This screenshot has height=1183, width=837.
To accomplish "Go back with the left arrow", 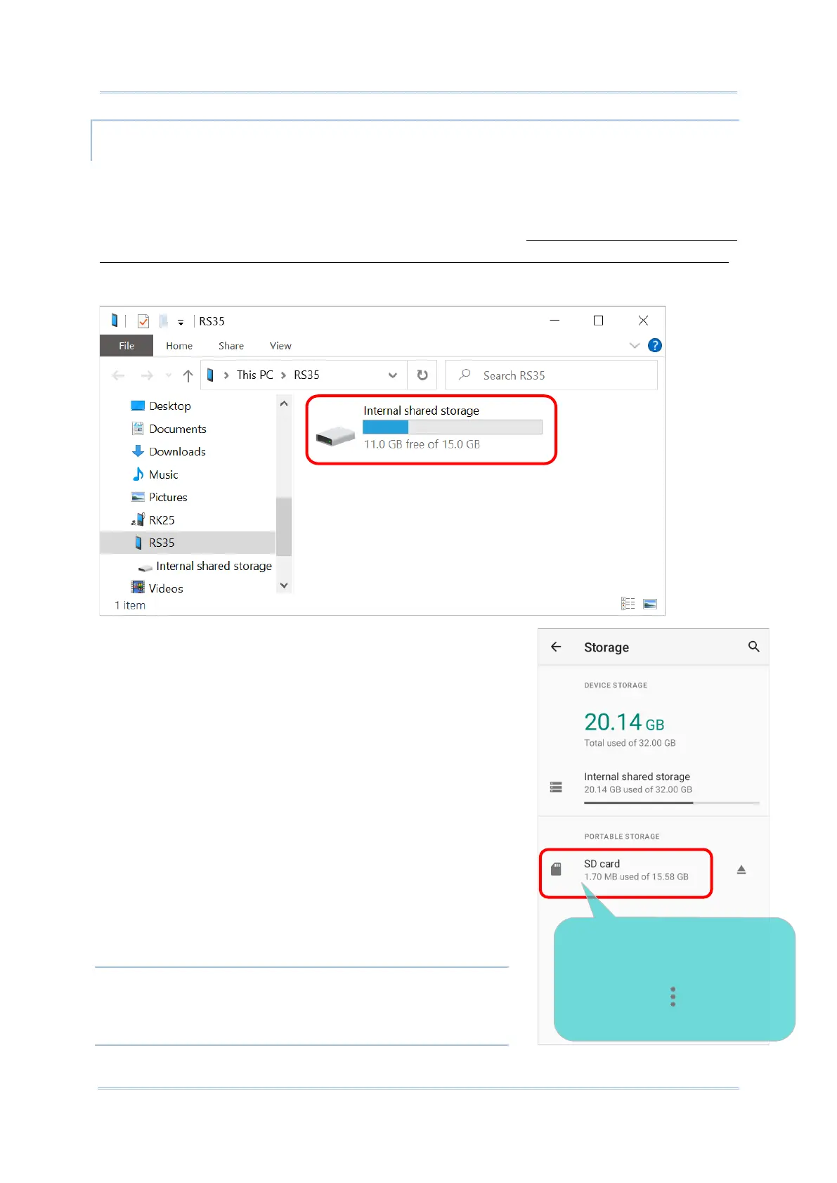I will click(x=118, y=375).
